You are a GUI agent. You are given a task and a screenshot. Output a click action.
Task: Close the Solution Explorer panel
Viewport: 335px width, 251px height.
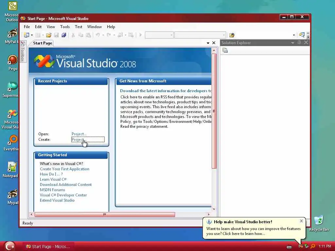click(x=306, y=43)
